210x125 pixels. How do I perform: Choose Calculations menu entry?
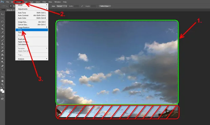coord(31,44)
